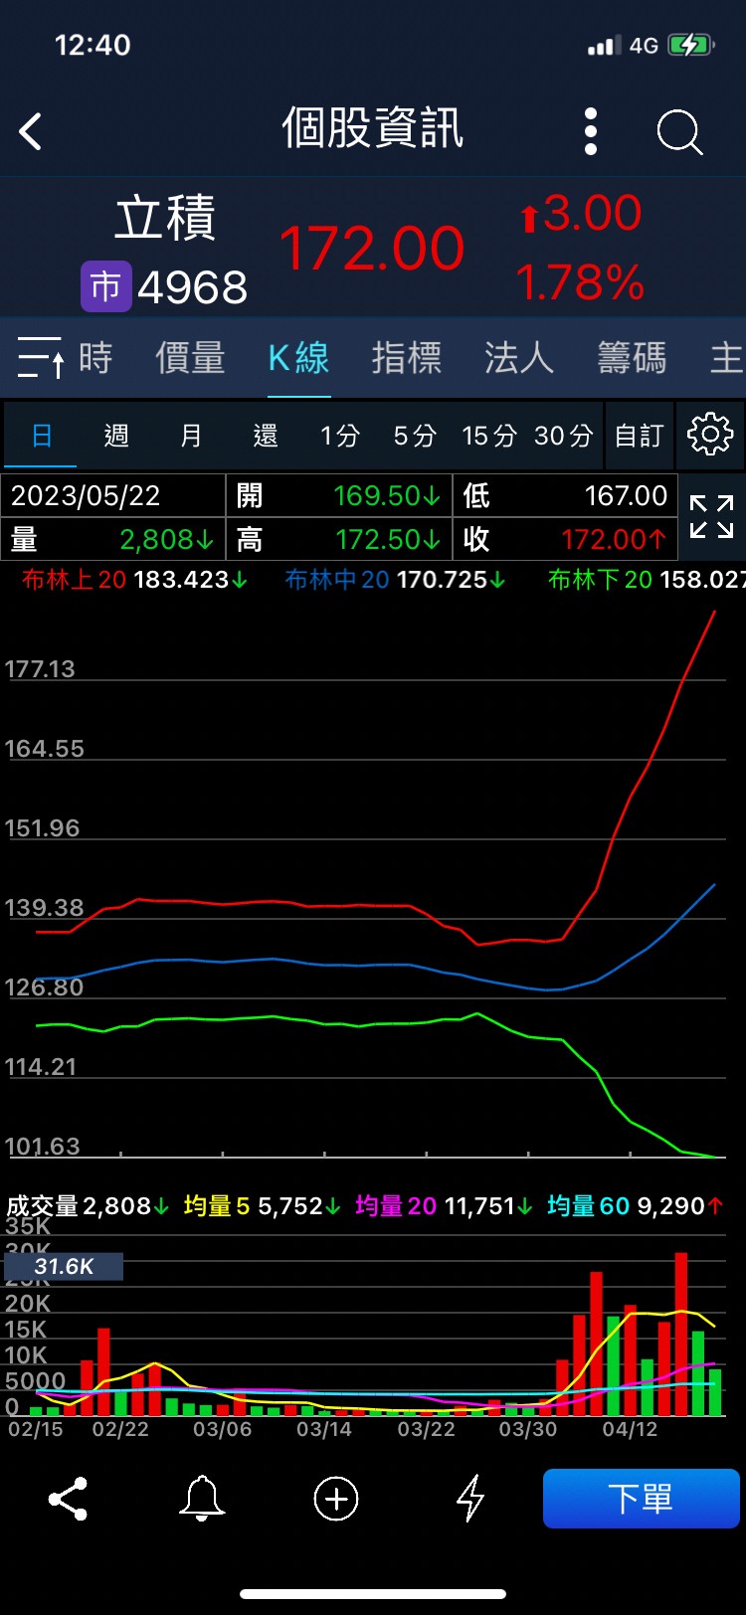Select the 月 monthly period

tap(191, 436)
